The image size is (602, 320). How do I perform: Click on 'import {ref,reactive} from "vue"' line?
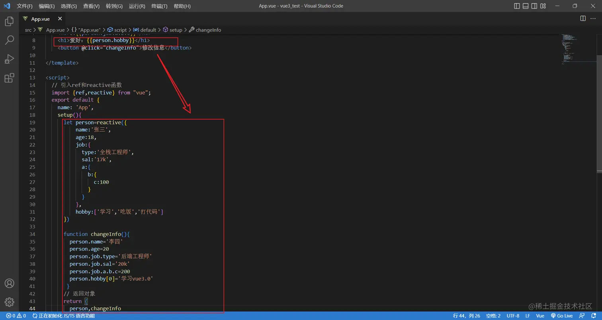[x=101, y=92]
